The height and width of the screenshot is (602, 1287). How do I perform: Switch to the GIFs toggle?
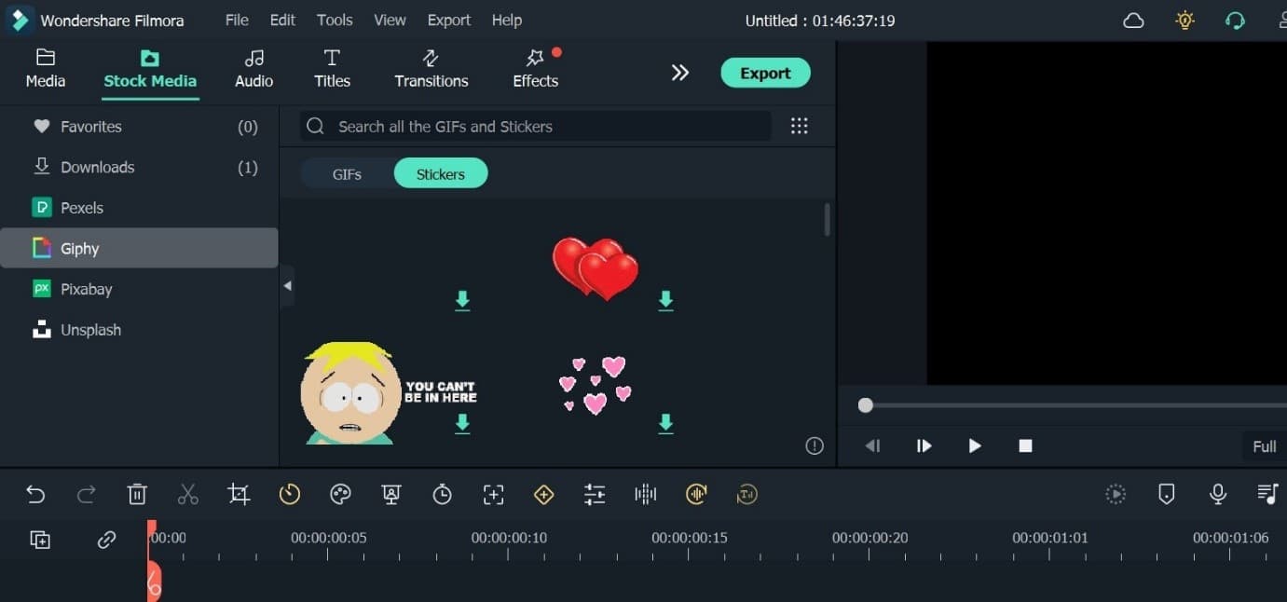pyautogui.click(x=347, y=174)
